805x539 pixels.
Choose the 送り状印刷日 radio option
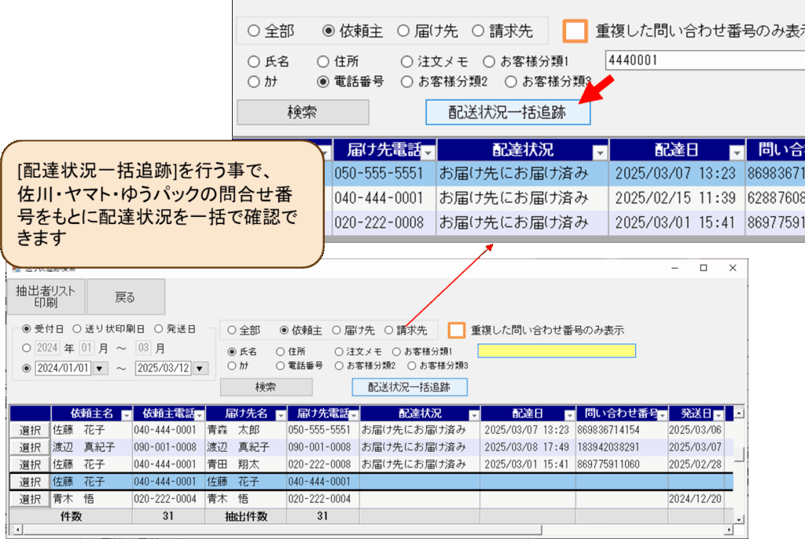pos(77,329)
